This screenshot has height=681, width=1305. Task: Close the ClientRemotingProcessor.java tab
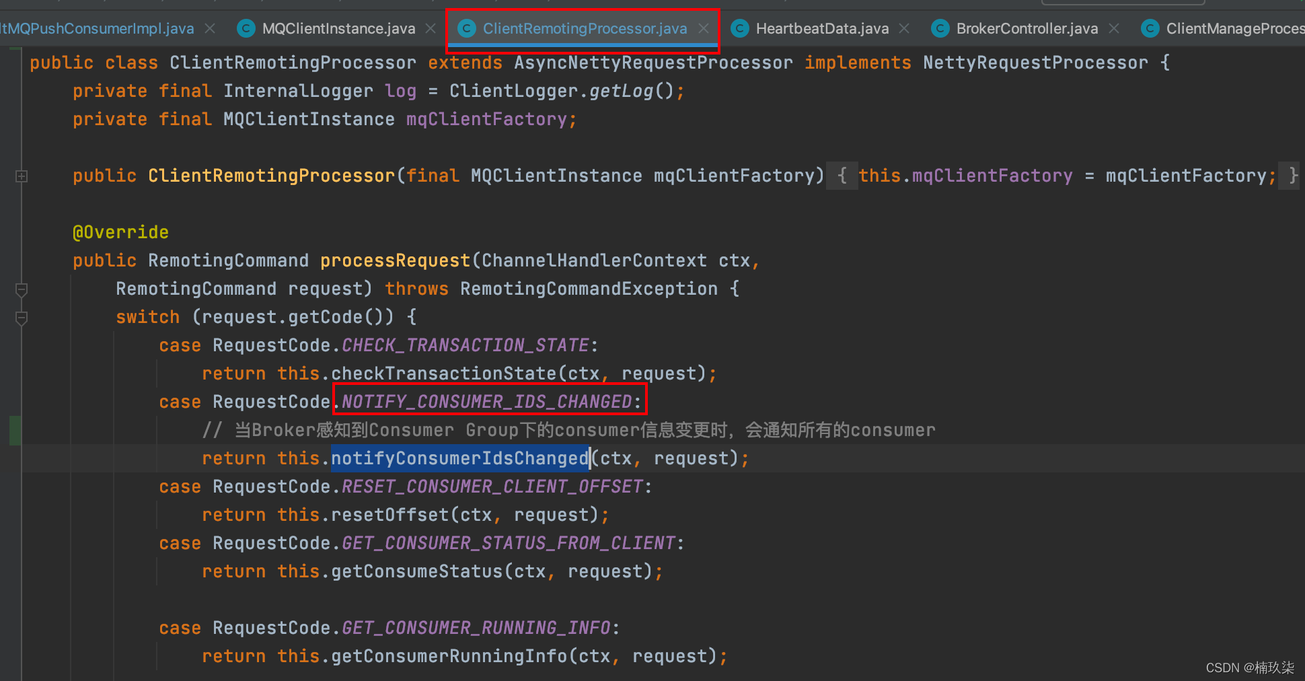click(x=703, y=28)
